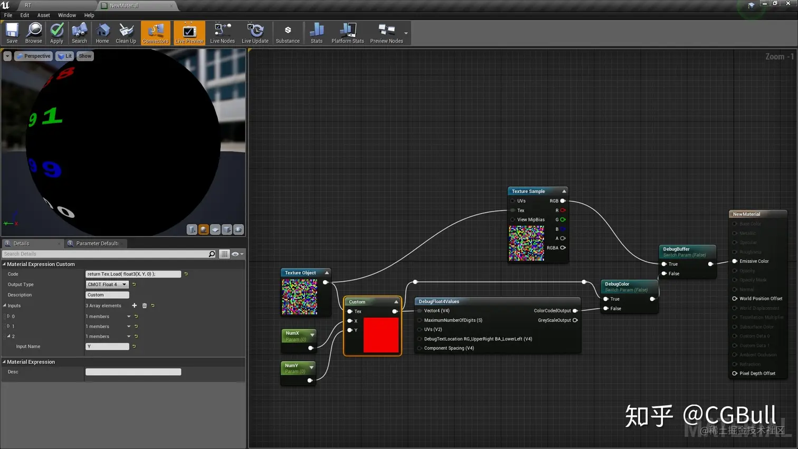The width and height of the screenshot is (798, 449).
Task: Toggle Live Preview in the toolbar
Action: 189,33
